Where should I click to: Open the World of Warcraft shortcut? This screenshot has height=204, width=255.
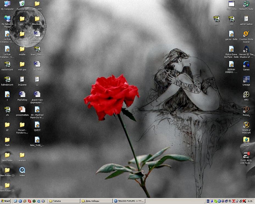[246, 125]
